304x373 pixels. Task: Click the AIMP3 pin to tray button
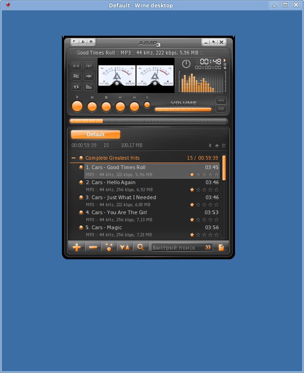(213, 42)
